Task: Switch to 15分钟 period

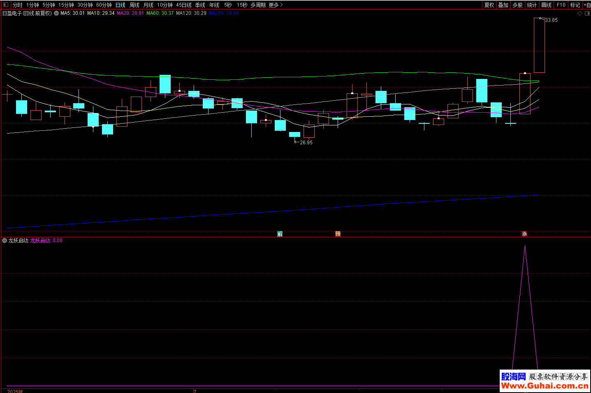Action: (66, 5)
